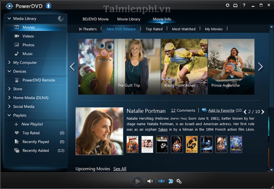Select the New DVD Release sub-tab

click(x=121, y=29)
